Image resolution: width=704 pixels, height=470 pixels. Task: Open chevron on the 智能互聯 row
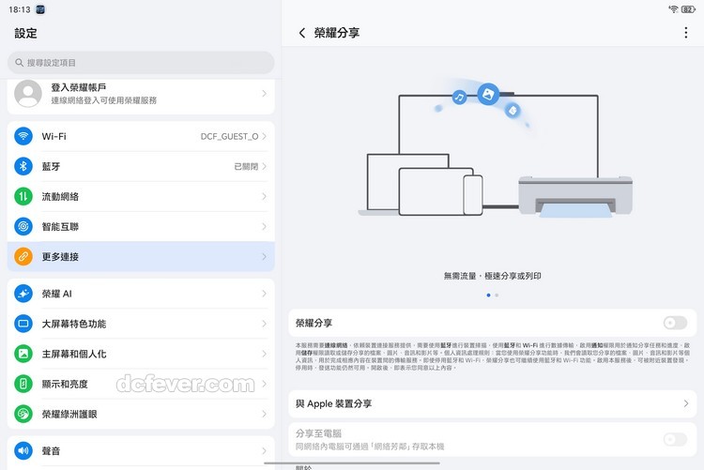264,226
